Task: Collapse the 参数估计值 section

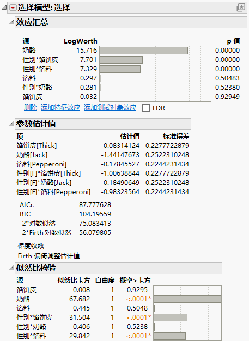Action: coord(12,124)
